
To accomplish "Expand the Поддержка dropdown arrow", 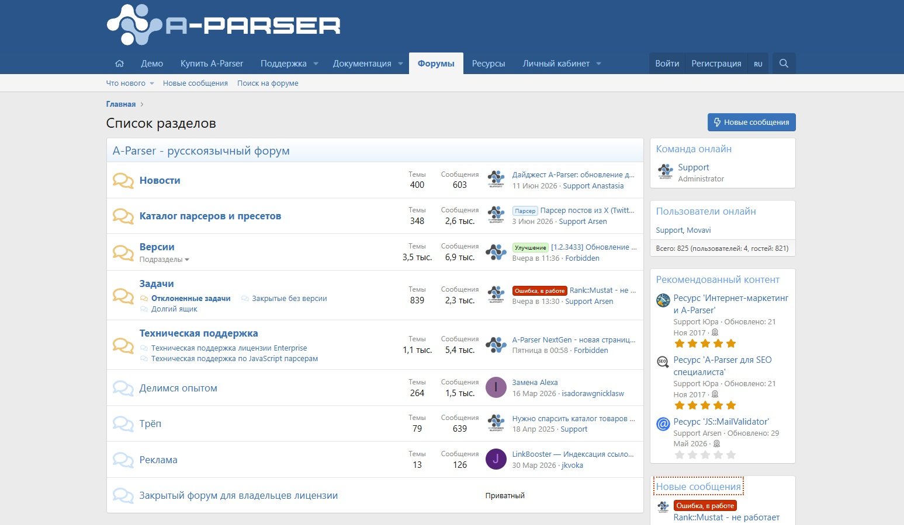I will (x=316, y=64).
